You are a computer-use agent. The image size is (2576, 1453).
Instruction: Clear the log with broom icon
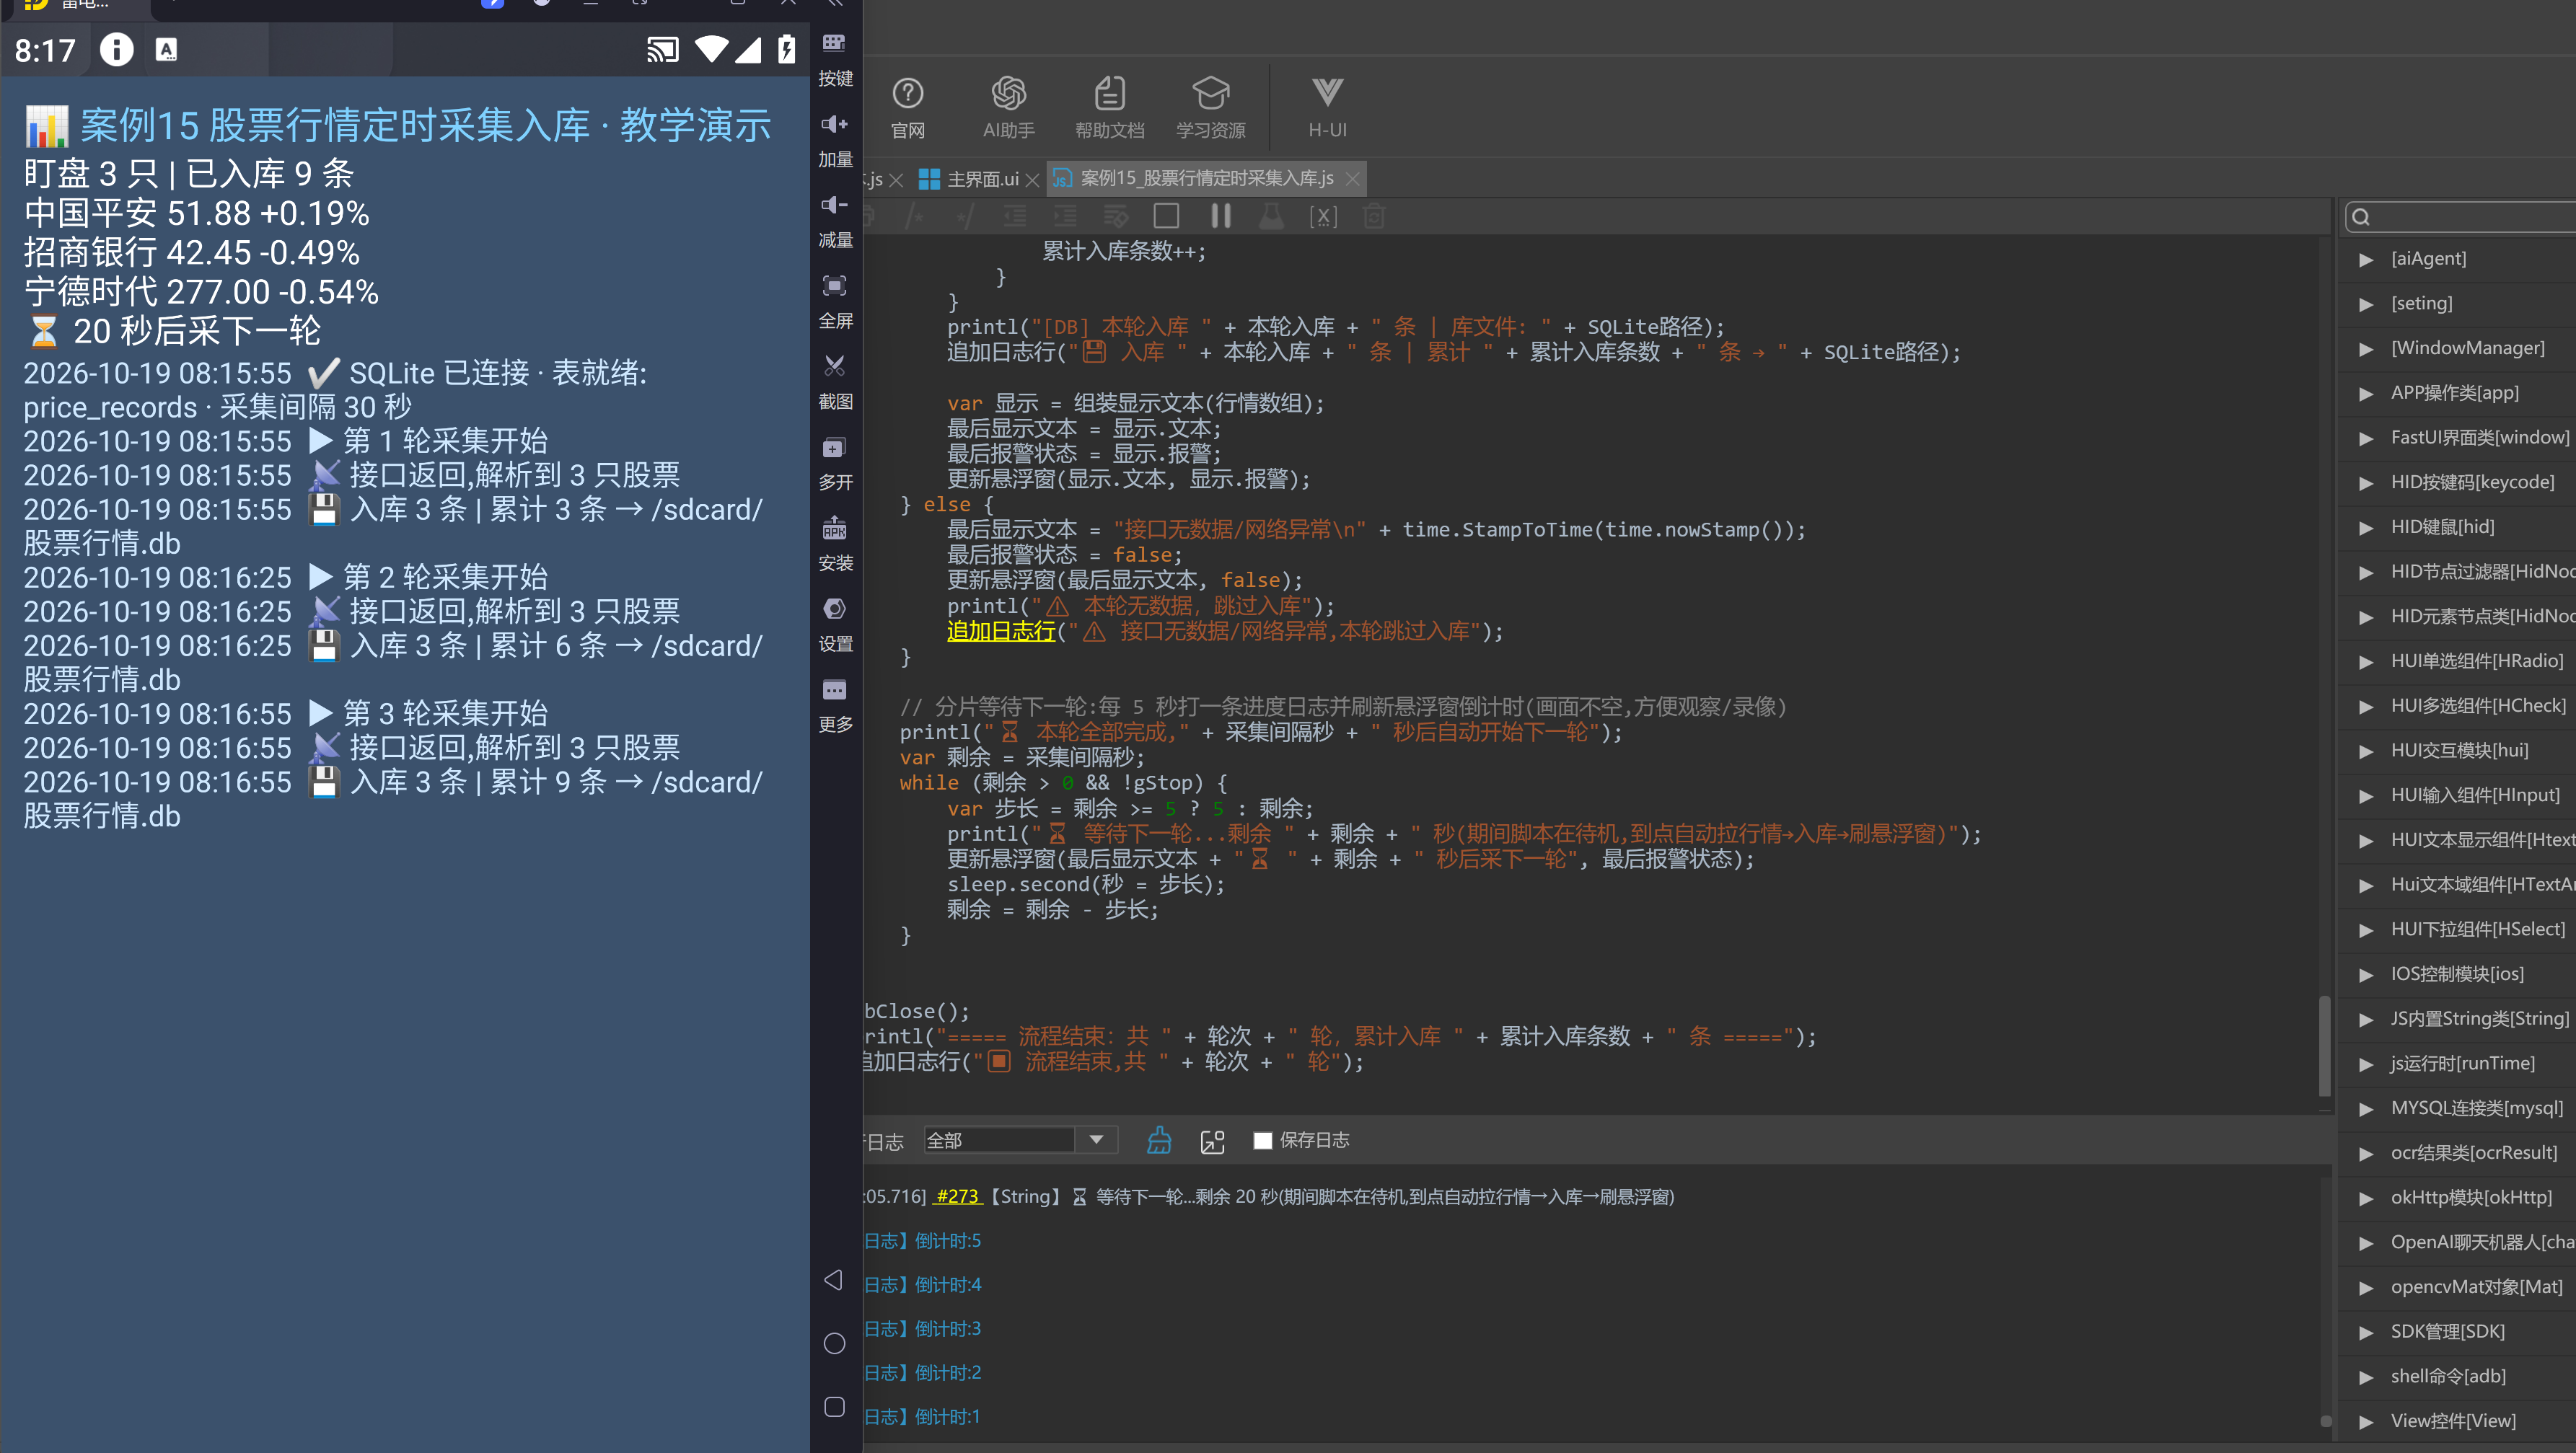coord(1159,1140)
